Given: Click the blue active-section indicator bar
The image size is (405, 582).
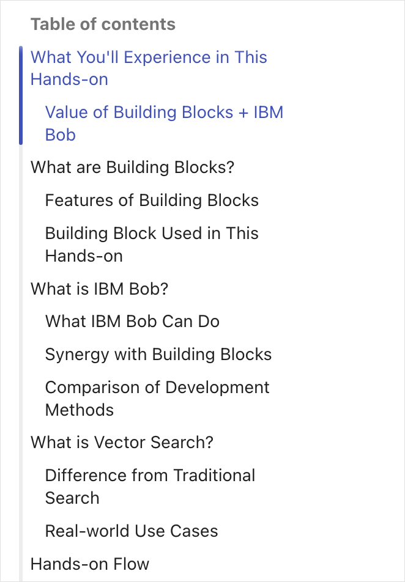Looking at the screenshot, I should click(21, 95).
